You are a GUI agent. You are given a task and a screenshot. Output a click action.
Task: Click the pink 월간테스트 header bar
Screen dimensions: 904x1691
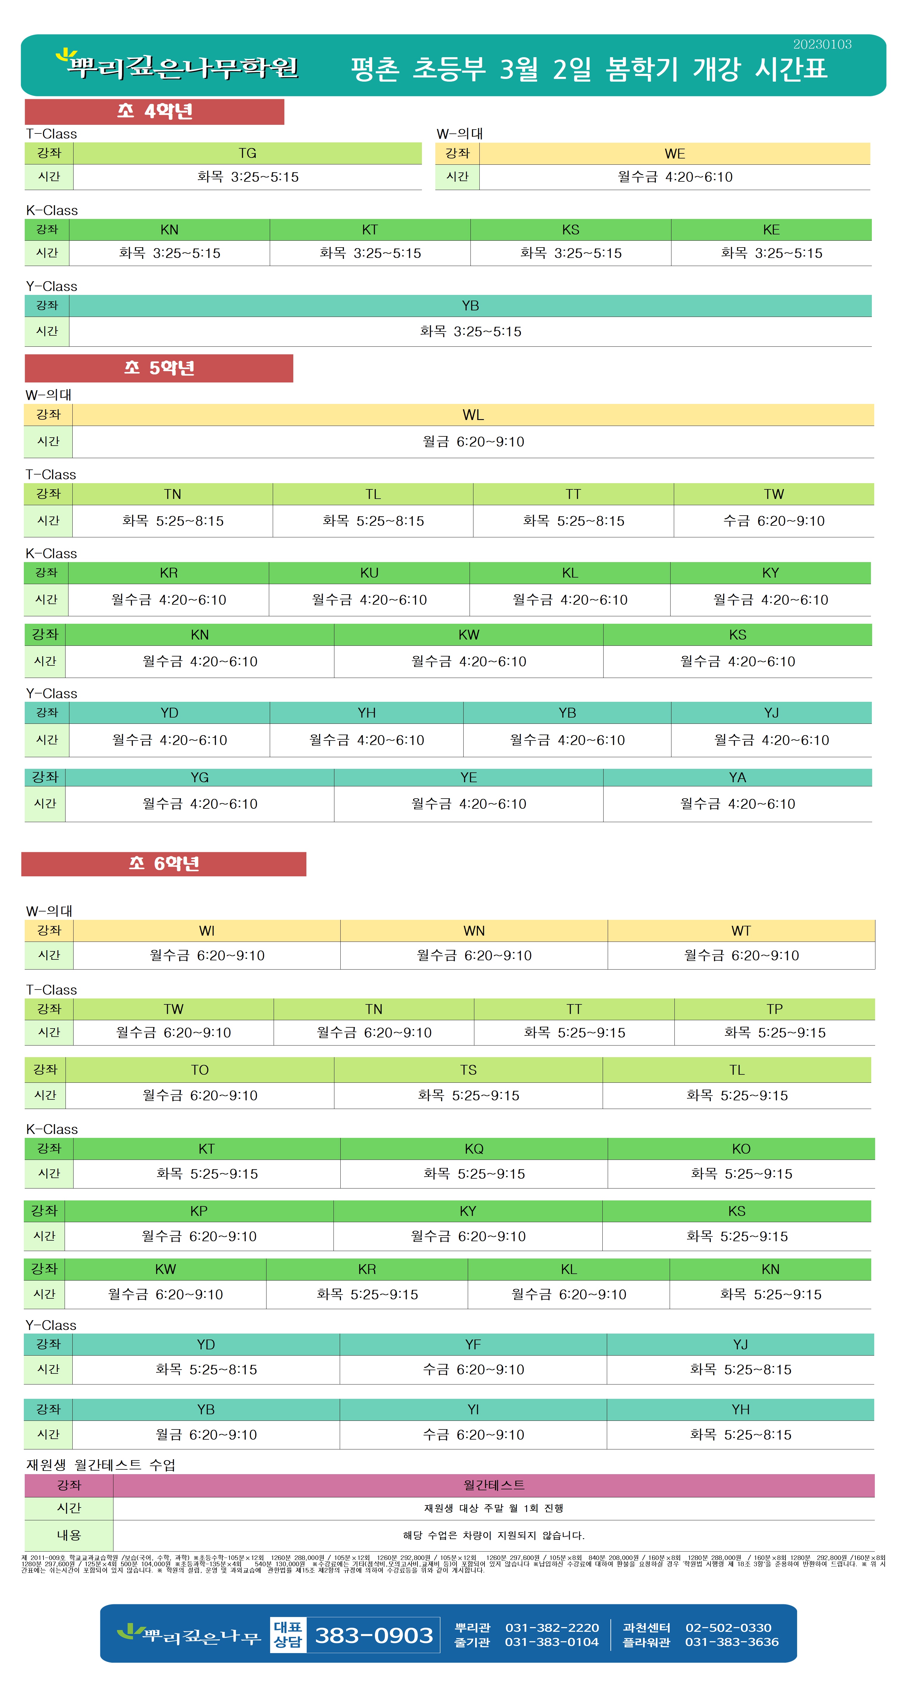point(493,1485)
